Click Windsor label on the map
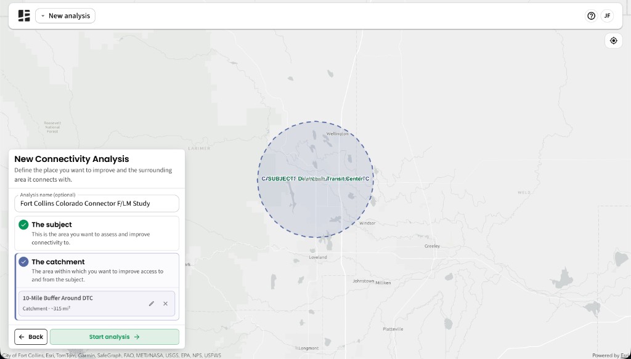 click(367, 223)
